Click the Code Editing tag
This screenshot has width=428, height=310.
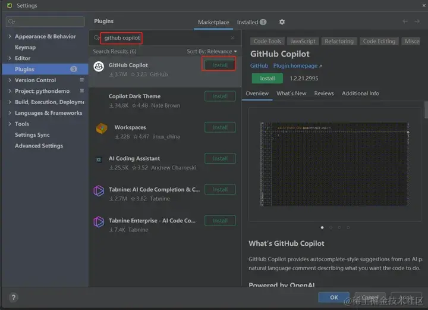(x=379, y=41)
